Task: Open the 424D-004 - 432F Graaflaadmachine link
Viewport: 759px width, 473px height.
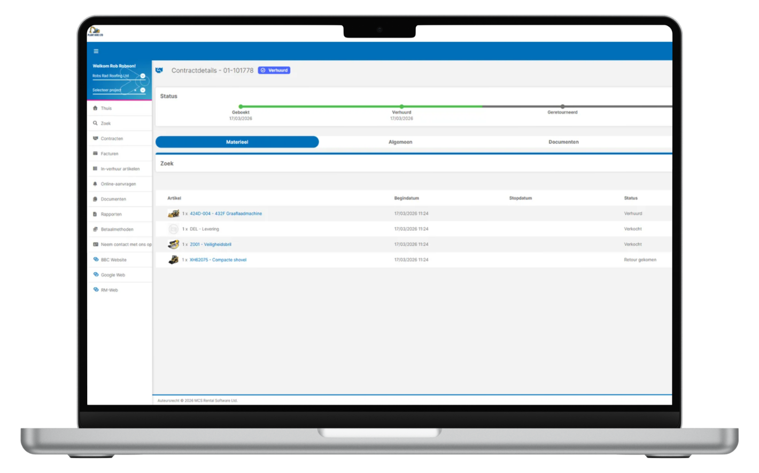Action: pos(226,214)
